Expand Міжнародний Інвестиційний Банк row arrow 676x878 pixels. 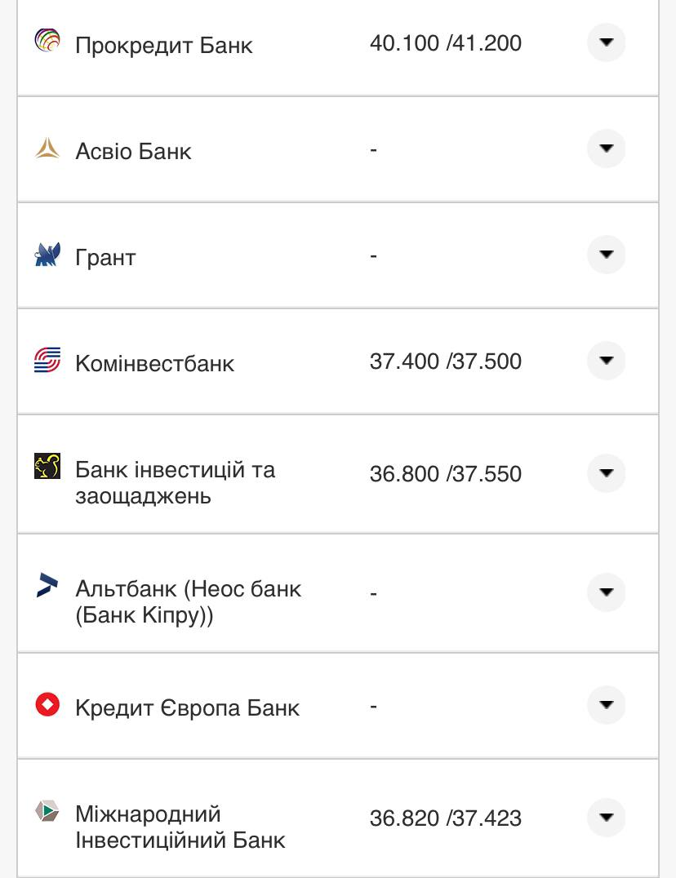click(606, 818)
